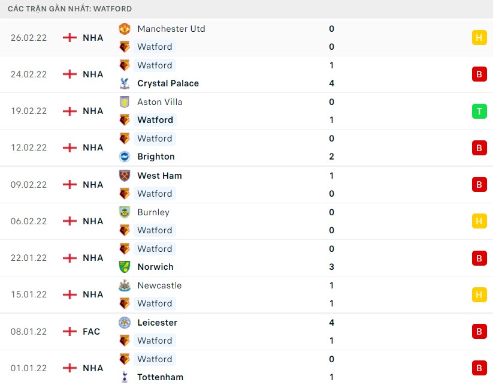The width and height of the screenshot is (493, 385).
Task: Open the NHA league label on 19.02.22 row
Action: click(x=93, y=110)
